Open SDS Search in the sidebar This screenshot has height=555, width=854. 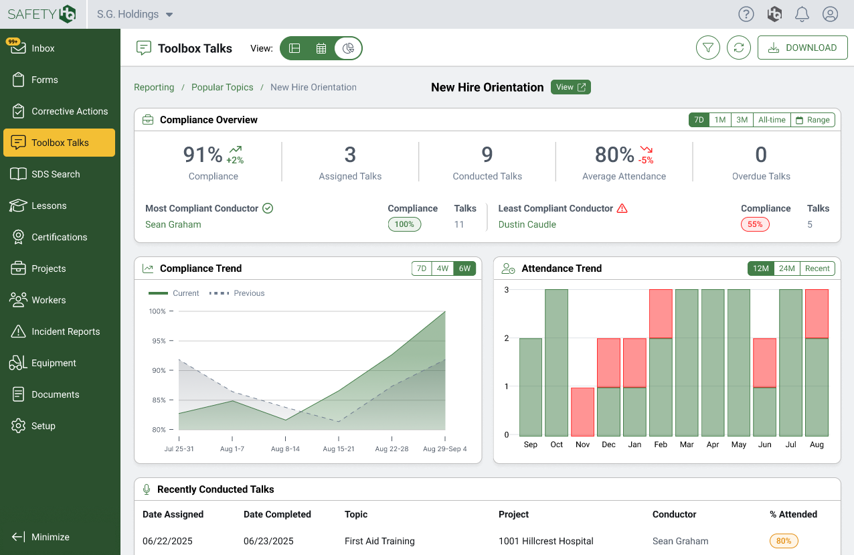click(x=59, y=174)
